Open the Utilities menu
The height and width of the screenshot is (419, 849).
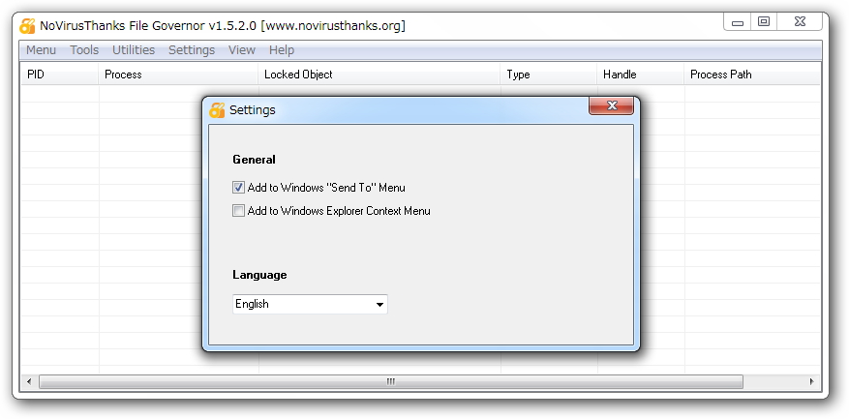point(134,50)
